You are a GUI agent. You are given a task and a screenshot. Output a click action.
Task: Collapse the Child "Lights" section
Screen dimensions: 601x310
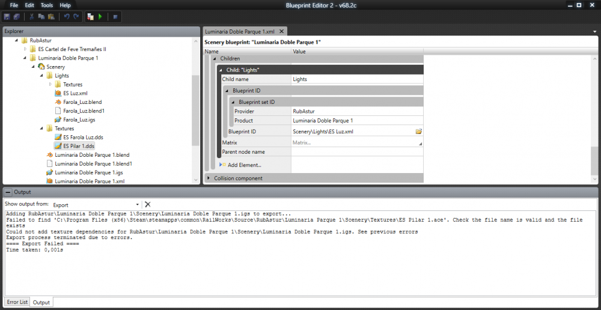pyautogui.click(x=221, y=70)
